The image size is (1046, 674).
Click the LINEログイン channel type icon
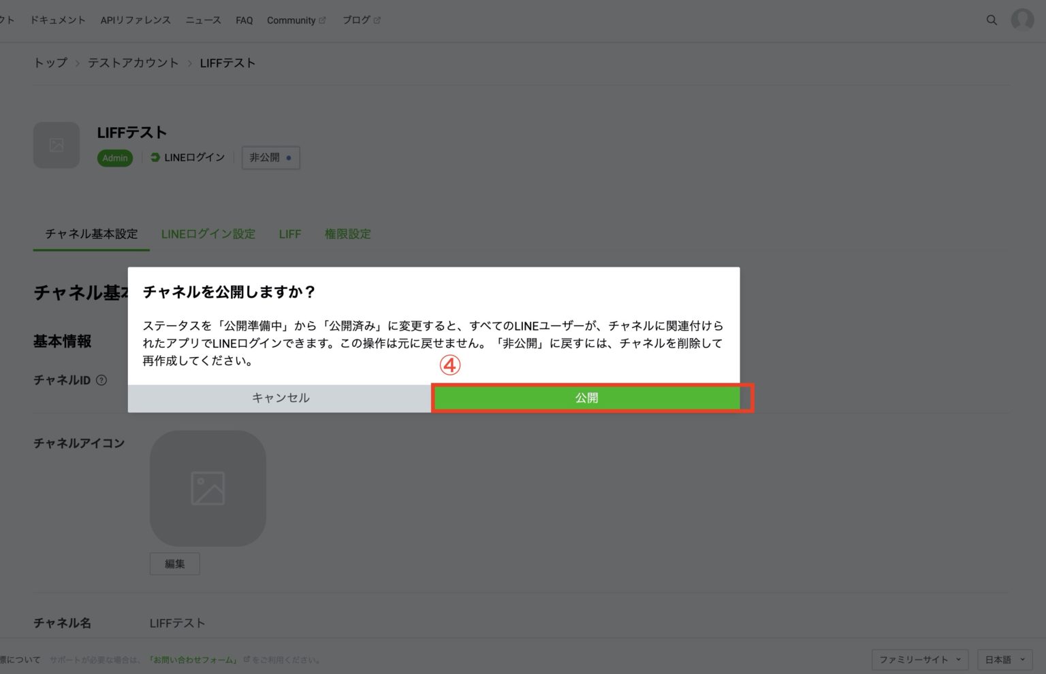[x=155, y=157]
